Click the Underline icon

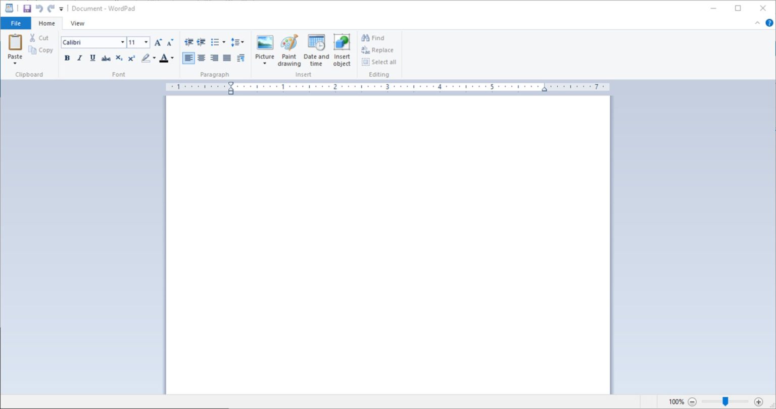click(x=92, y=58)
